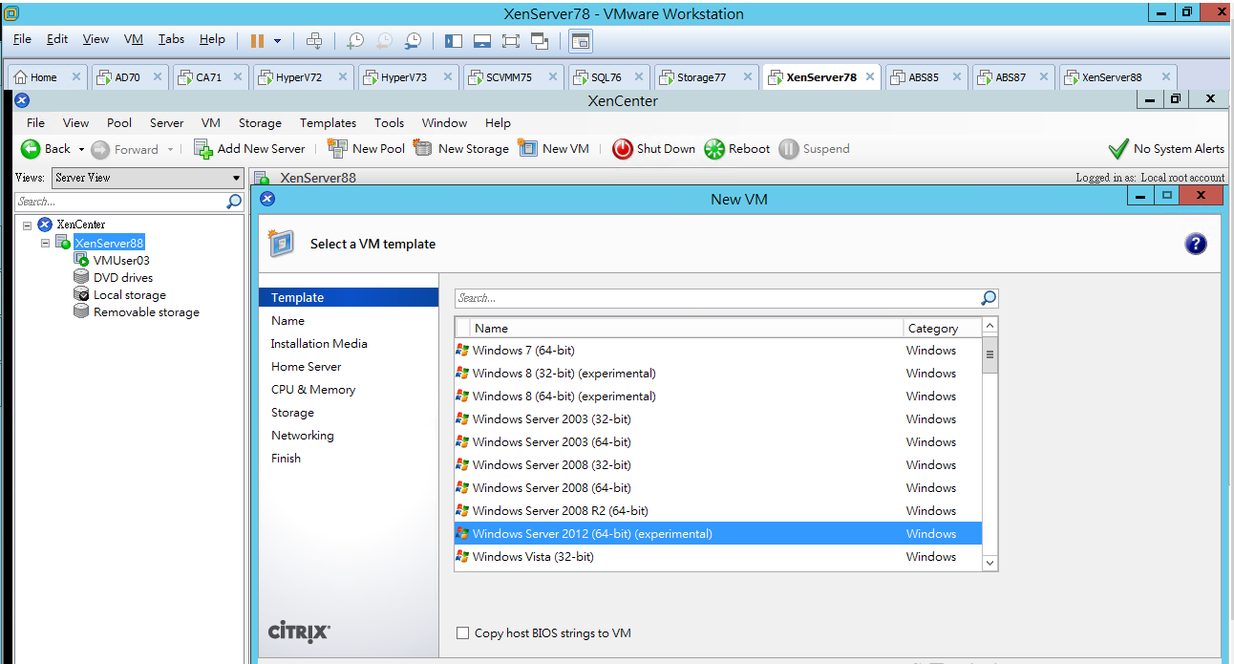1234x664 pixels.
Task: Open XenCenter Tools menu
Action: (389, 122)
